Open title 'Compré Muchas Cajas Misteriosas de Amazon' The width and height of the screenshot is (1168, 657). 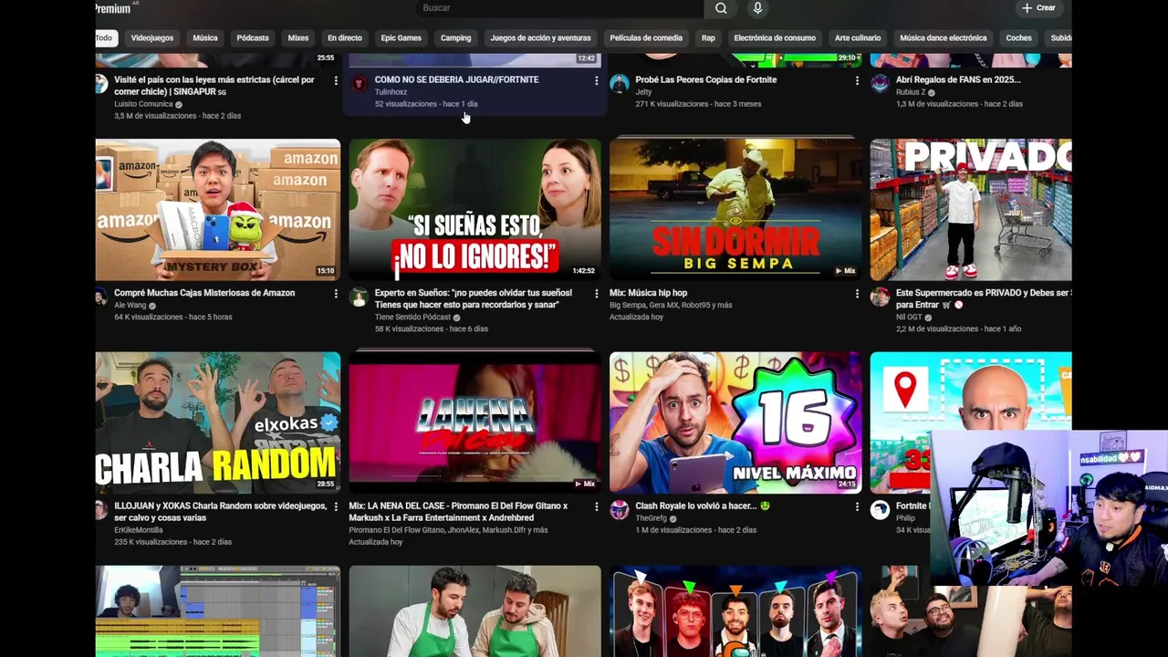(x=204, y=293)
